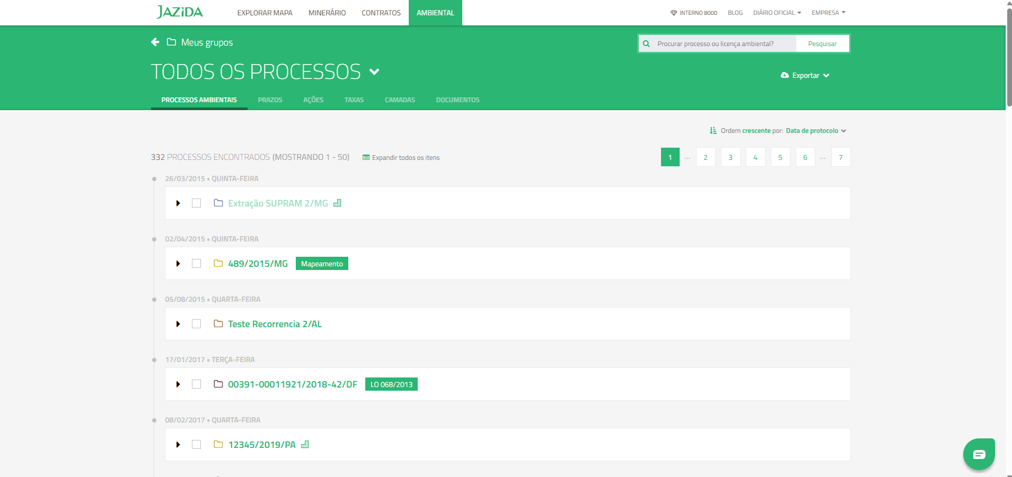Image resolution: width=1012 pixels, height=477 pixels.
Task: Open the BLOG link
Action: point(735,12)
